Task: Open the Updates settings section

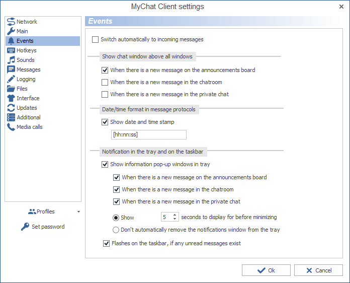Action: [27, 108]
